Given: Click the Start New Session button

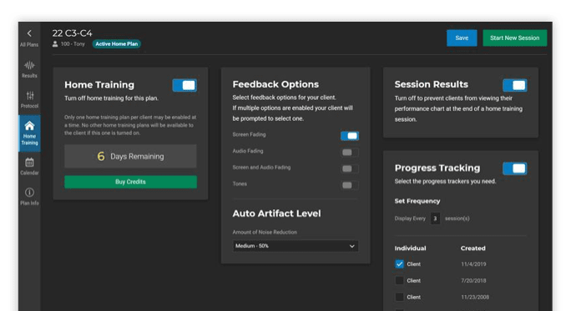Looking at the screenshot, I should [x=514, y=38].
